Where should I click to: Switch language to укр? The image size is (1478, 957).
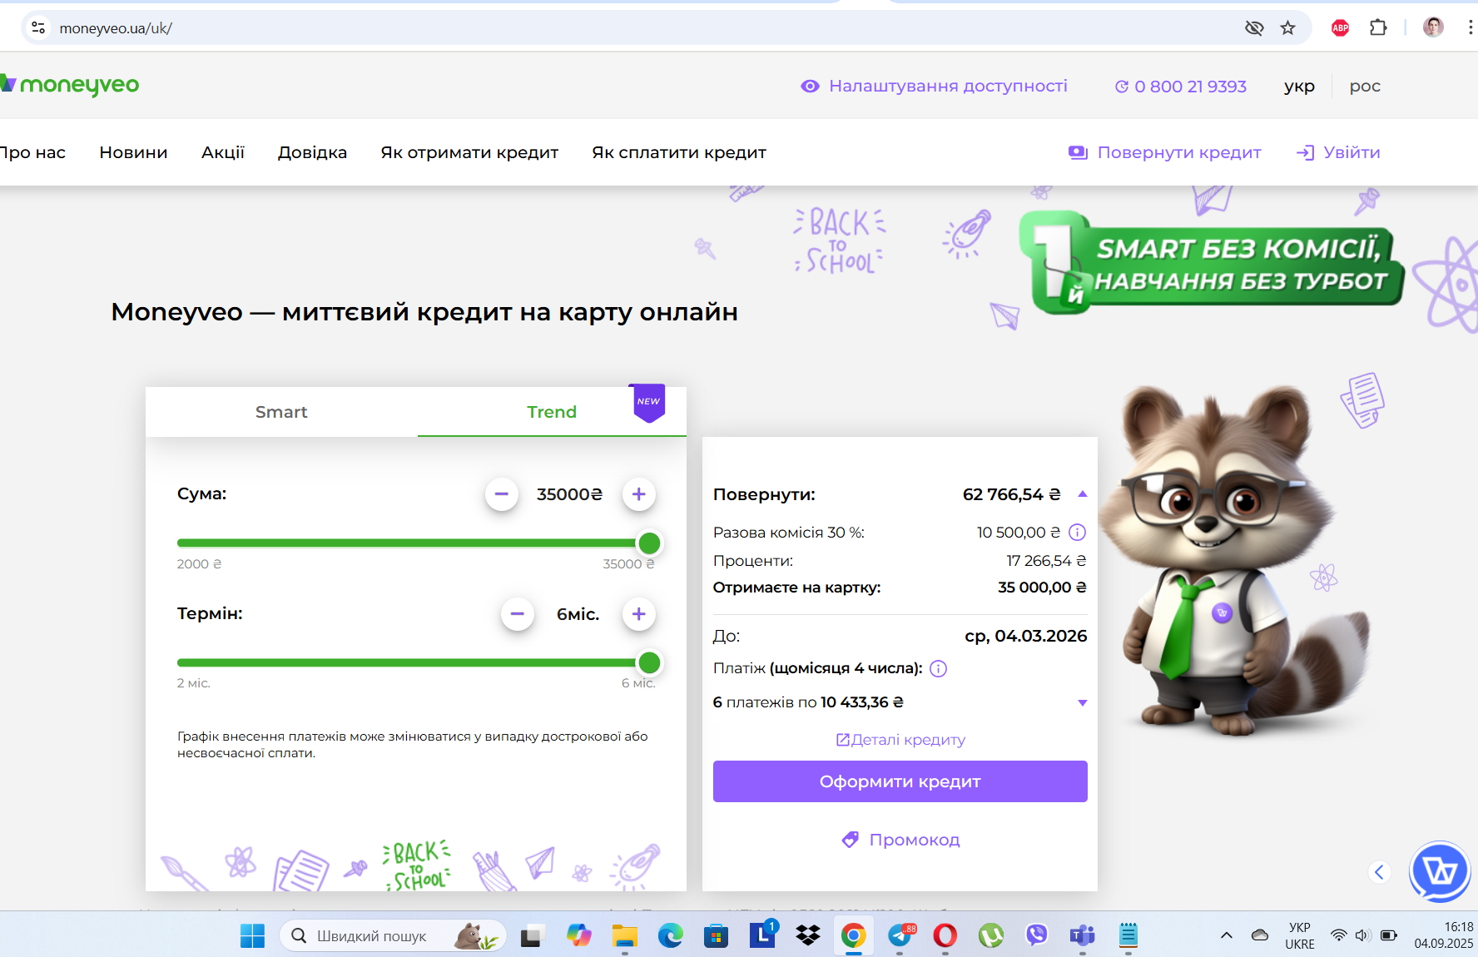pos(1299,86)
